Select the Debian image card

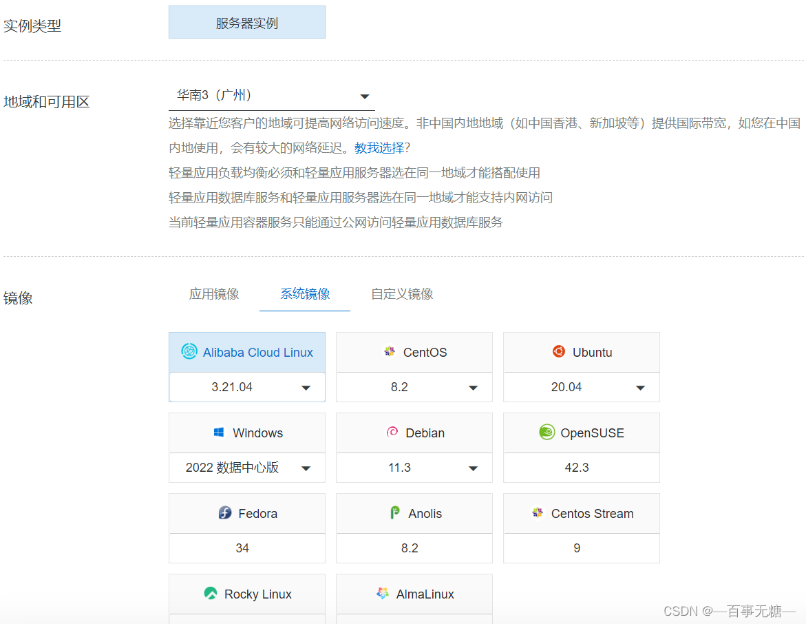coord(414,433)
